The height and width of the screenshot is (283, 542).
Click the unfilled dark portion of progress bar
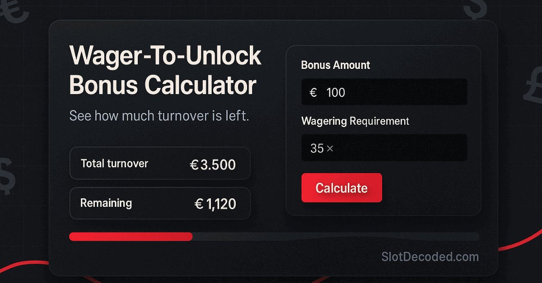pyautogui.click(x=335, y=237)
